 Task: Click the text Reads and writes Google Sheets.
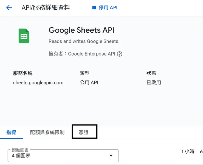point(84,41)
